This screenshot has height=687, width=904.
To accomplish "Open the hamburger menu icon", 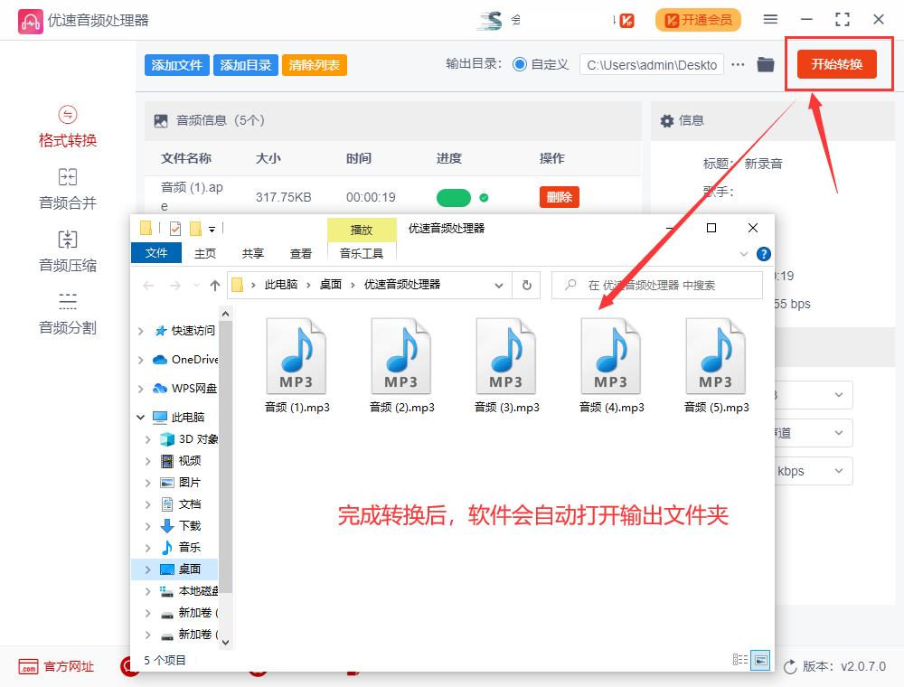I will tap(770, 19).
